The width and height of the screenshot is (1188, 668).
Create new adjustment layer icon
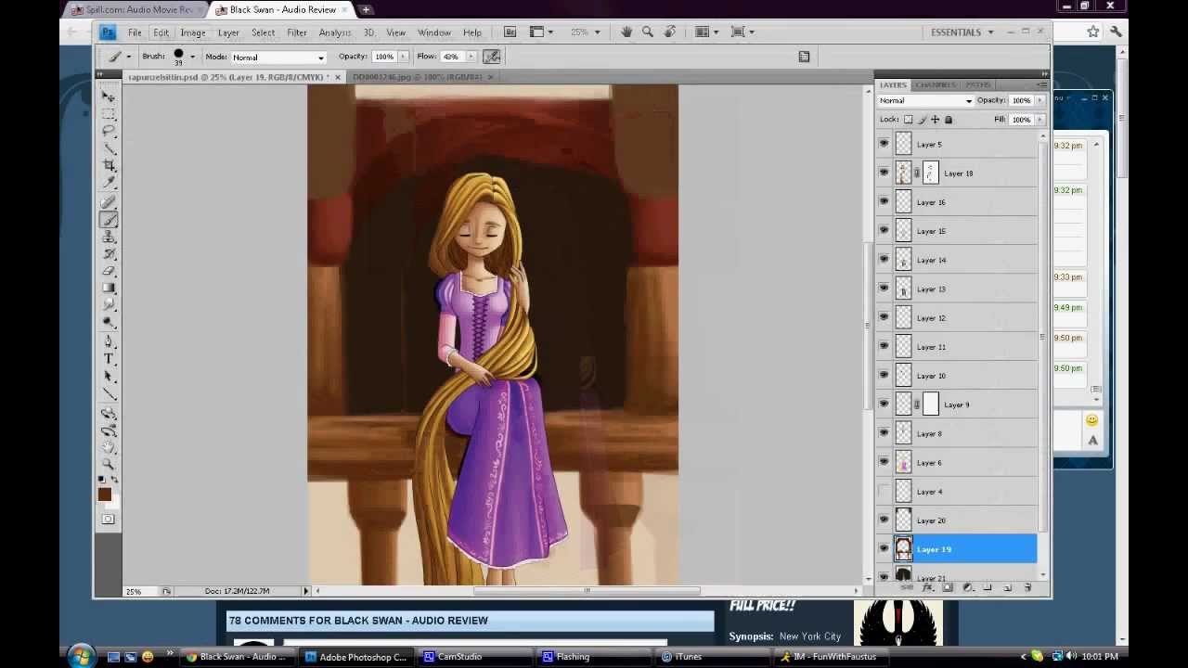point(968,588)
